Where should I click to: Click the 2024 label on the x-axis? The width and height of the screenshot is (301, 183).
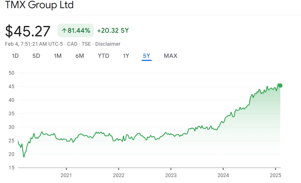[x=223, y=175]
